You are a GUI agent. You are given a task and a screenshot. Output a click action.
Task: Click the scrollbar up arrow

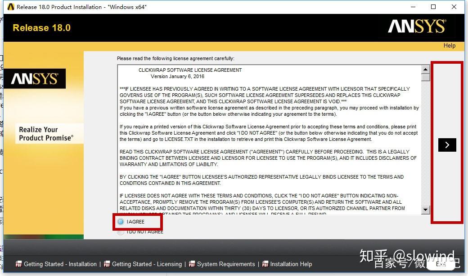pos(425,69)
